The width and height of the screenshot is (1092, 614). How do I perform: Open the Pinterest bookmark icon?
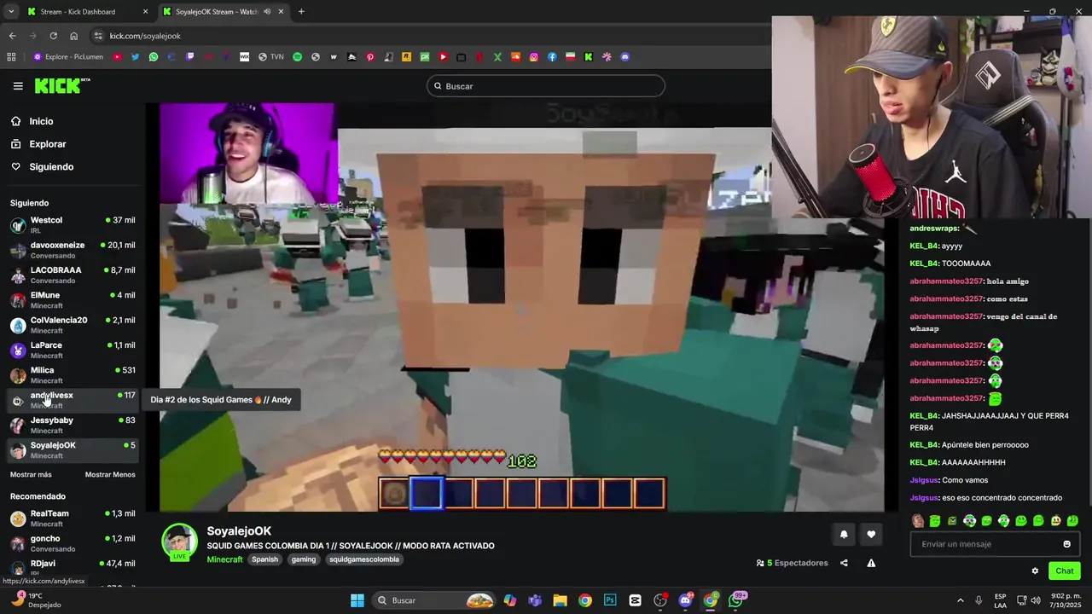point(370,57)
